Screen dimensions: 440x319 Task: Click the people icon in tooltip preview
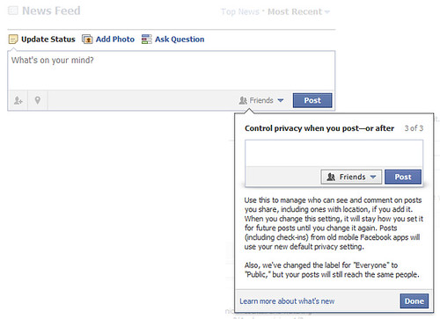331,177
